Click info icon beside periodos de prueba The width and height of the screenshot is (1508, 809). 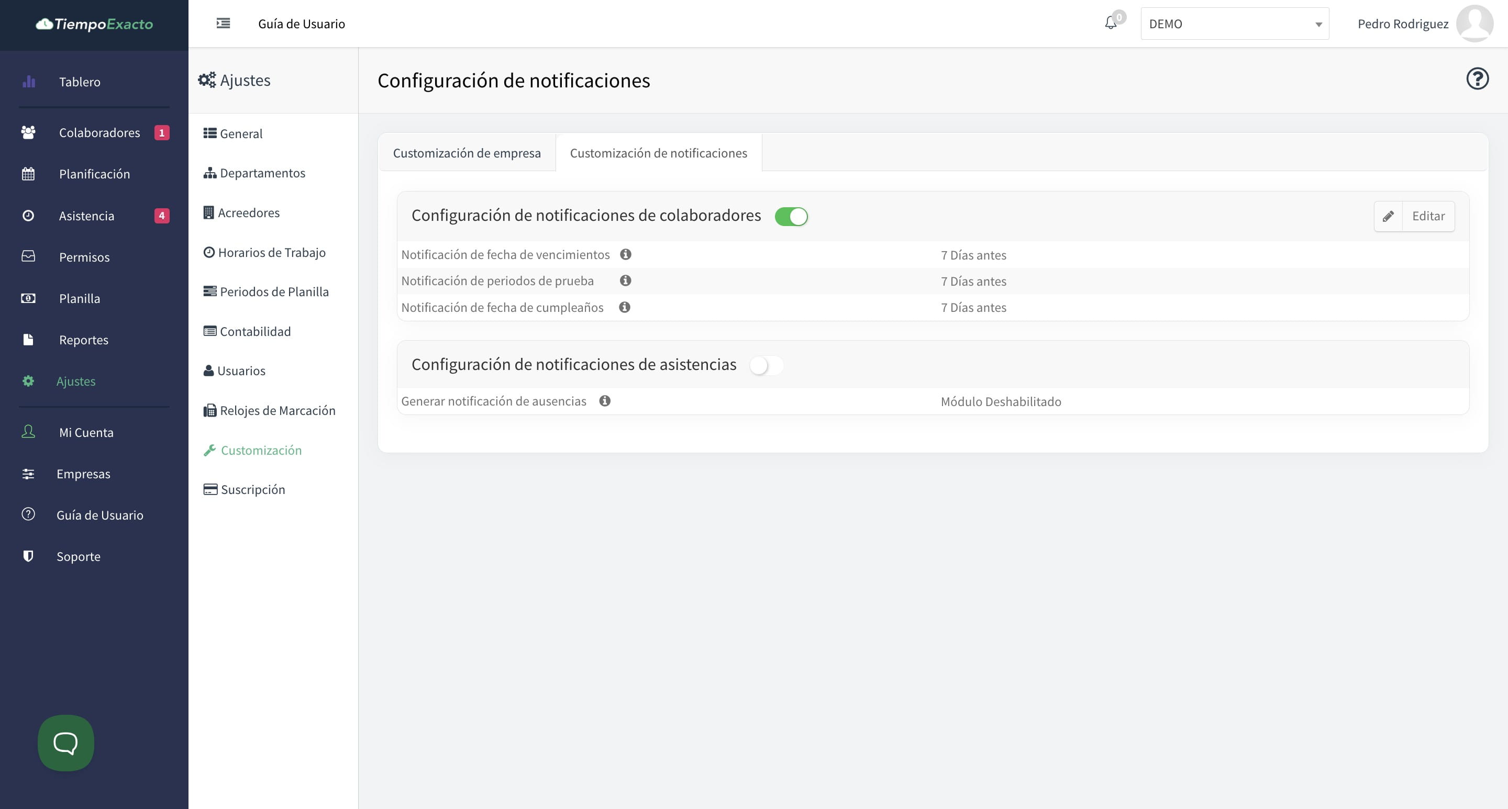[625, 281]
